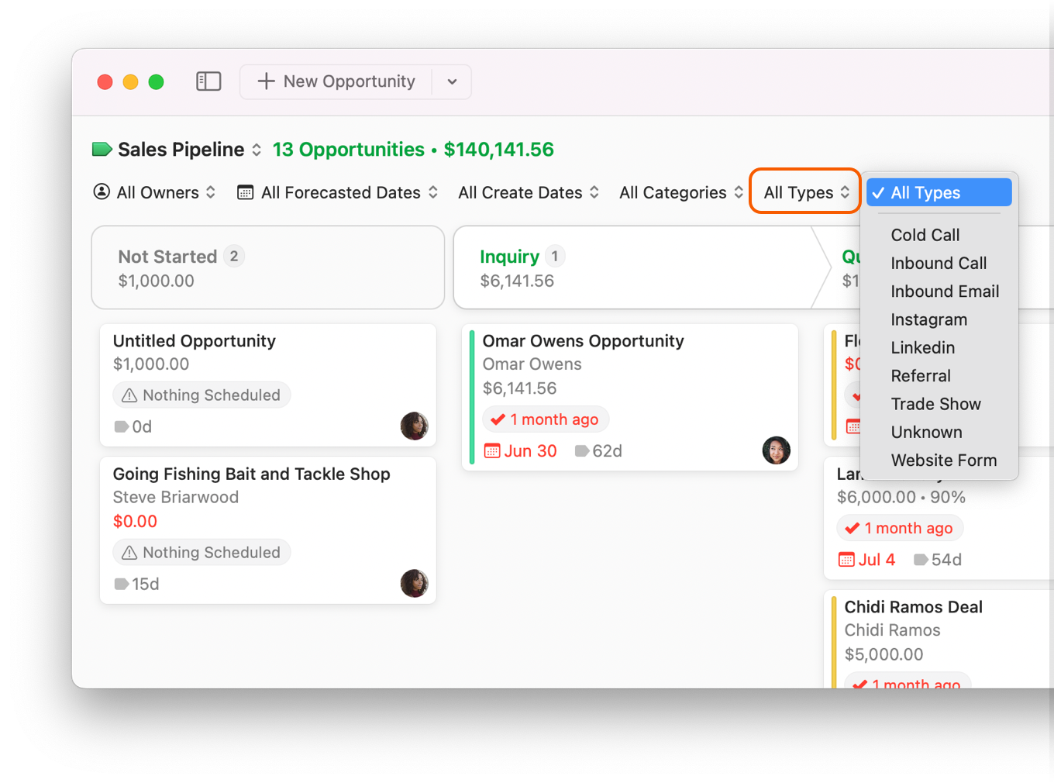The width and height of the screenshot is (1054, 783).
Task: Click the calendar icon on All Forecasted Dates
Action: tap(244, 192)
